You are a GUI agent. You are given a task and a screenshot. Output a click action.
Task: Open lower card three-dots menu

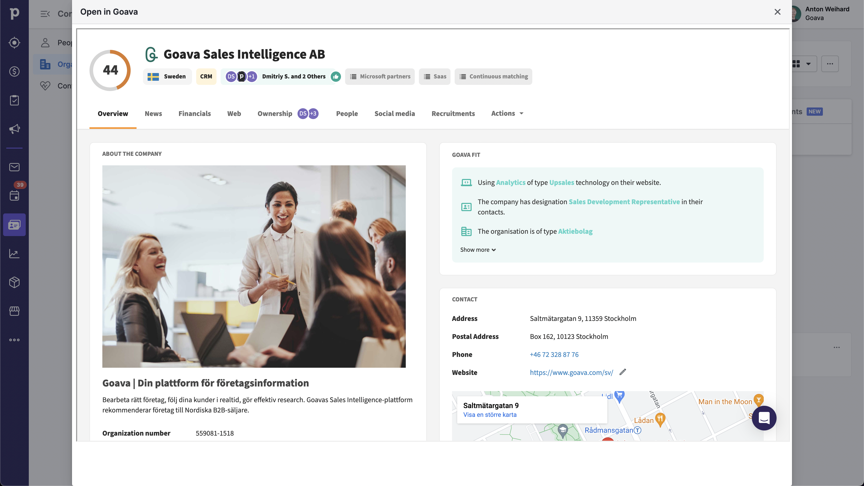(x=837, y=347)
